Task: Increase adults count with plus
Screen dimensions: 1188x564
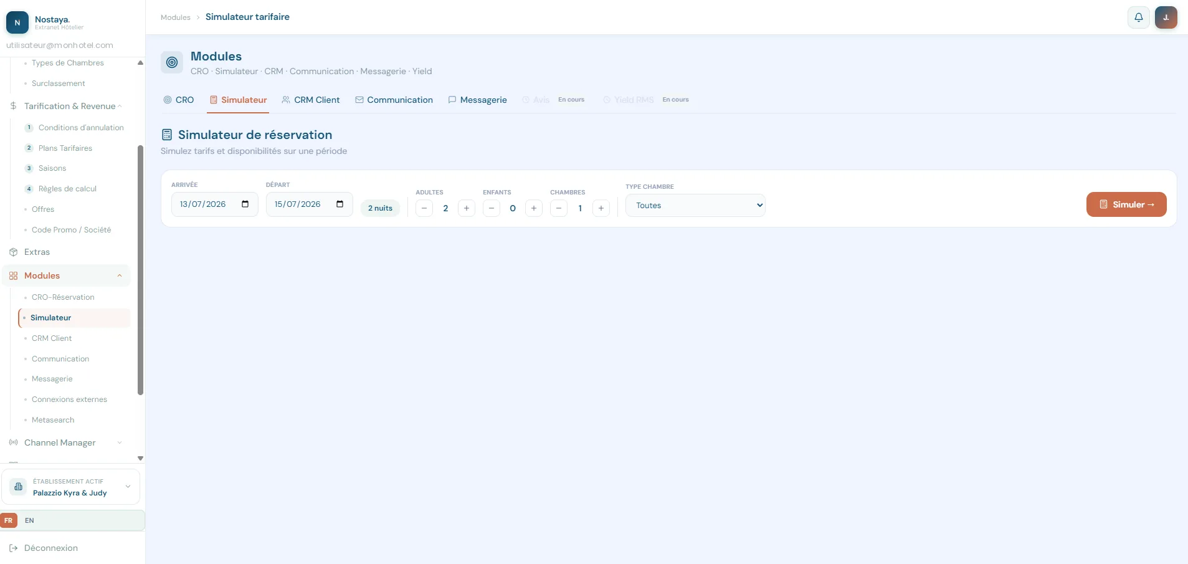Action: tap(467, 208)
